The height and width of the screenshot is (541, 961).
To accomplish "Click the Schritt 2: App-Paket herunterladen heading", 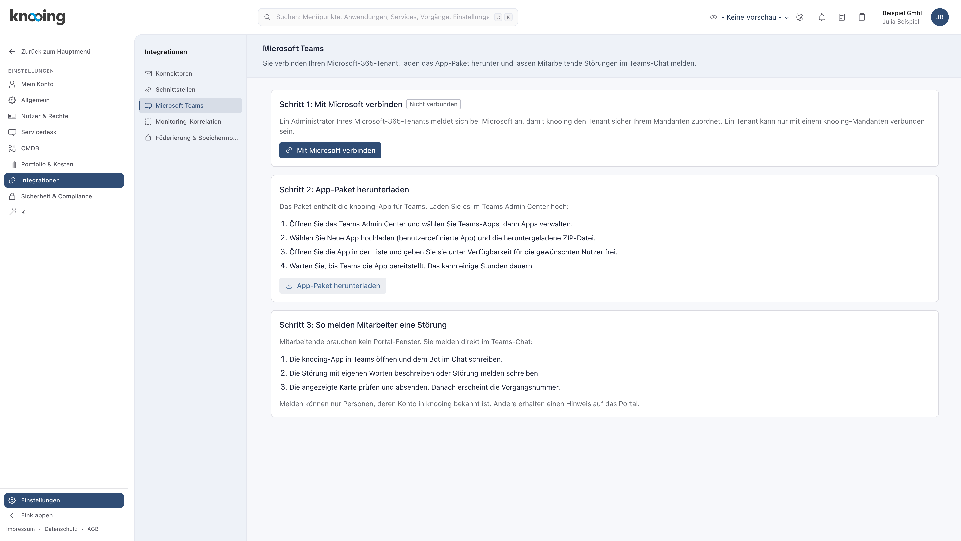I will 344,190.
